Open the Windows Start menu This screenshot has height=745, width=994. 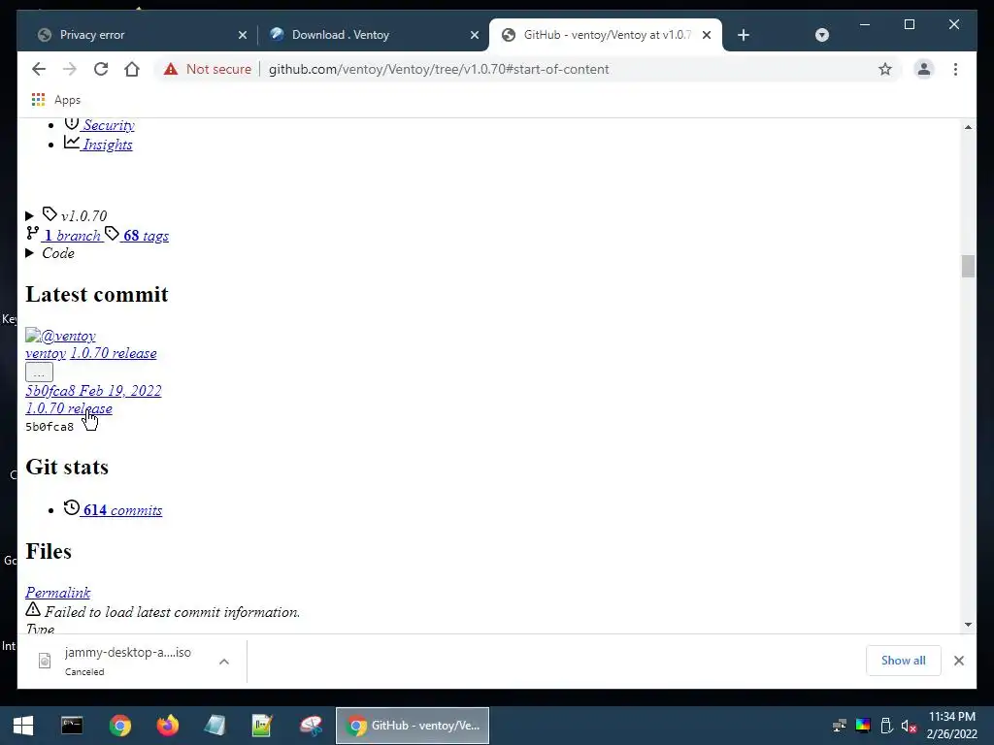tap(23, 726)
